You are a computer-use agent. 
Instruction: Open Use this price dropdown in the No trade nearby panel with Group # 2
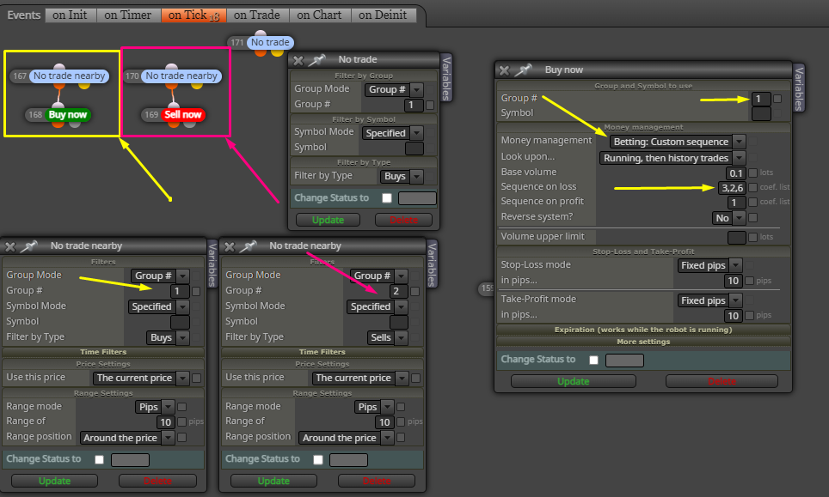point(360,379)
